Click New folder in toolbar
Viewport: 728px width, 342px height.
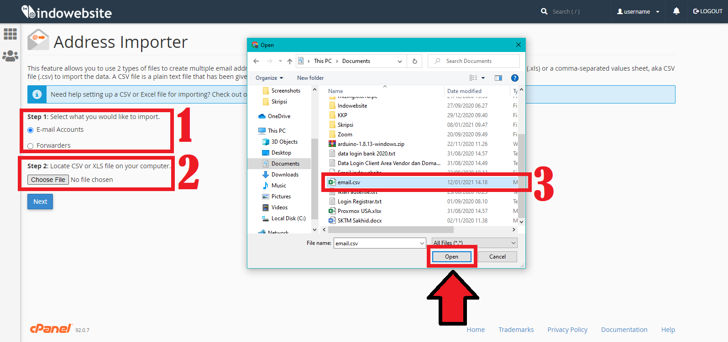310,78
